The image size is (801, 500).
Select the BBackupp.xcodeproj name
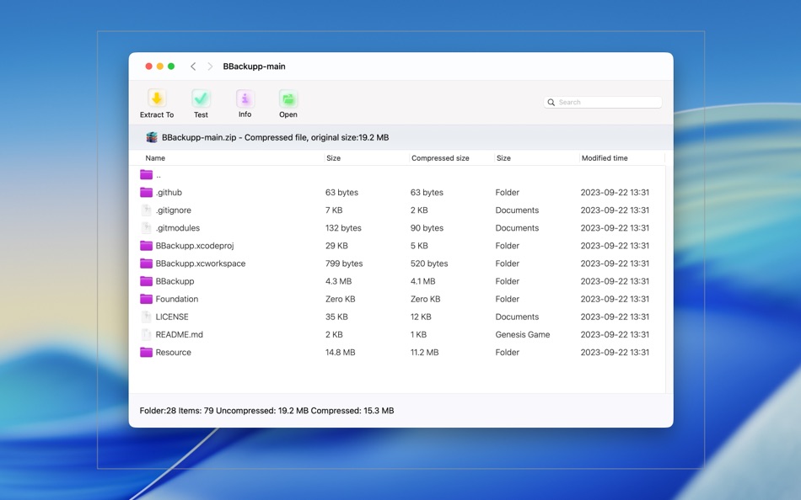click(195, 246)
